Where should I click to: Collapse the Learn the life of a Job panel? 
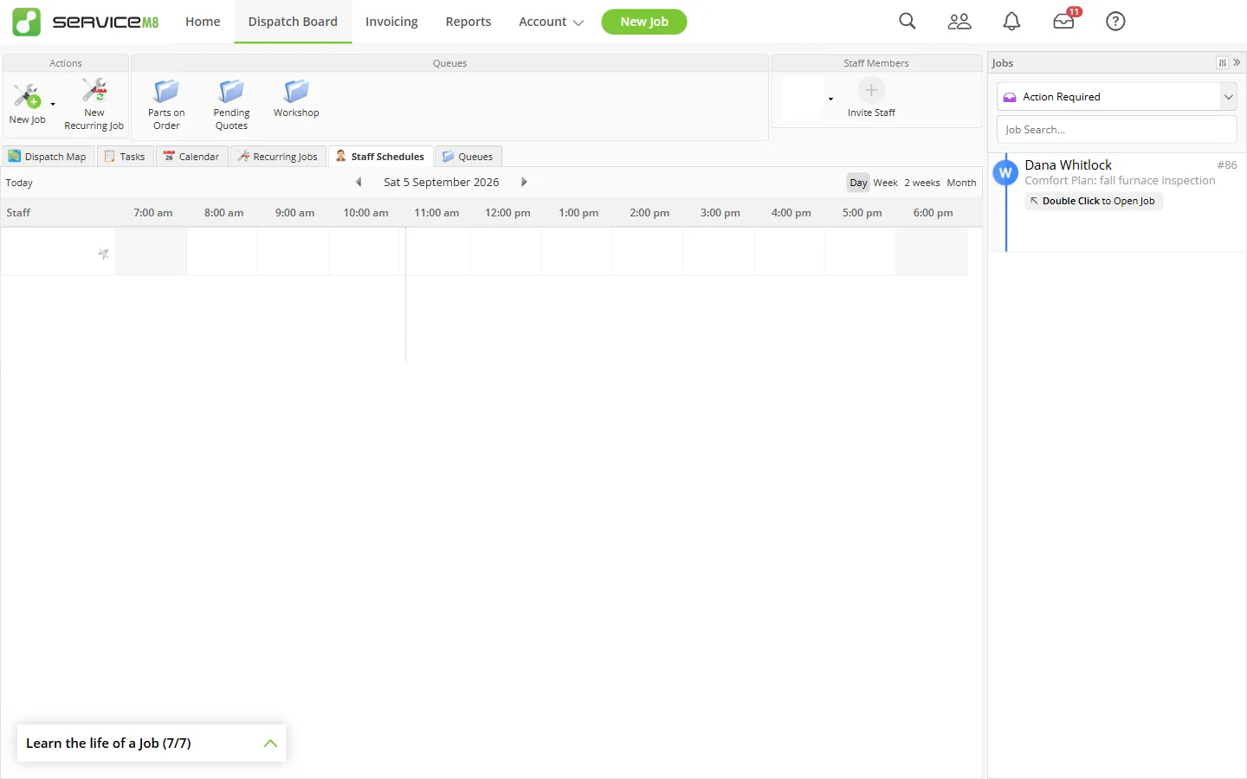[270, 743]
